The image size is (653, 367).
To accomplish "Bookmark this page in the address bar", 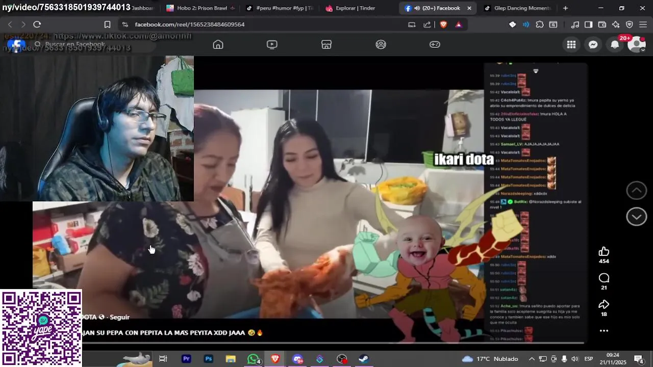I will click(107, 24).
